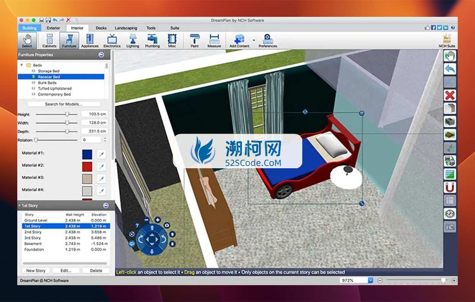Screen dimensions: 475x302
Task: Click the thumbs-up like icon
Action: pyautogui.click(x=427, y=28)
